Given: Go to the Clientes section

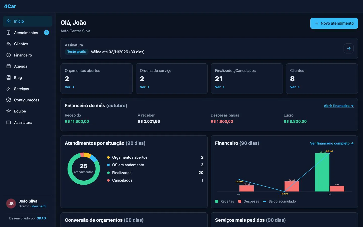Looking at the screenshot, I should pyautogui.click(x=28, y=44).
